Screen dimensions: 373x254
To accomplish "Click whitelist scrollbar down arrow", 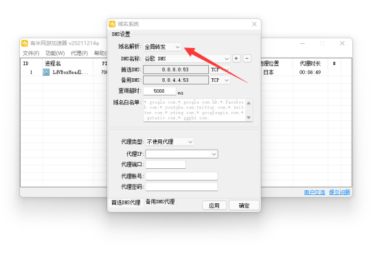I will click(249, 117).
